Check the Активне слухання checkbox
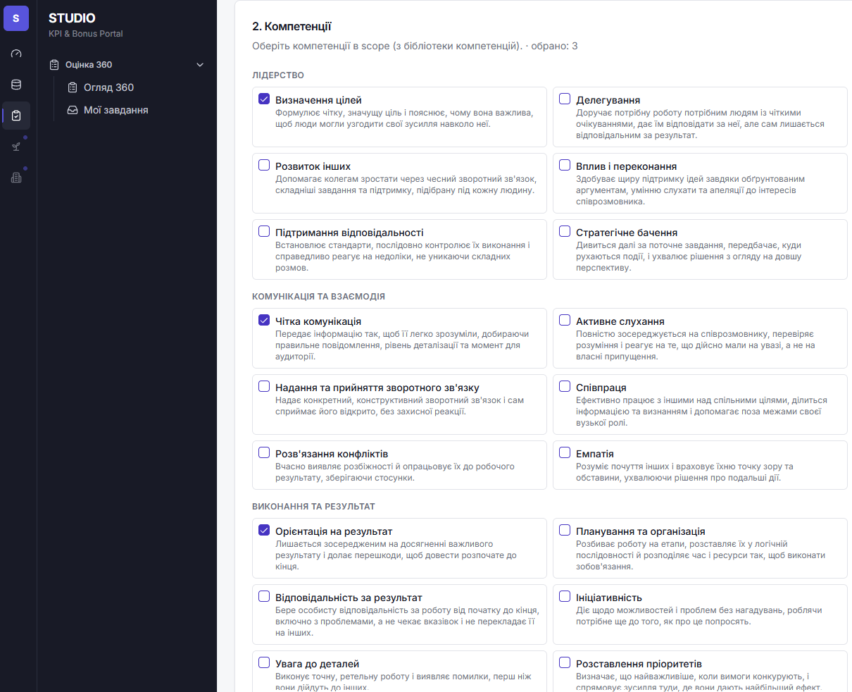The width and height of the screenshot is (852, 692). coord(565,321)
